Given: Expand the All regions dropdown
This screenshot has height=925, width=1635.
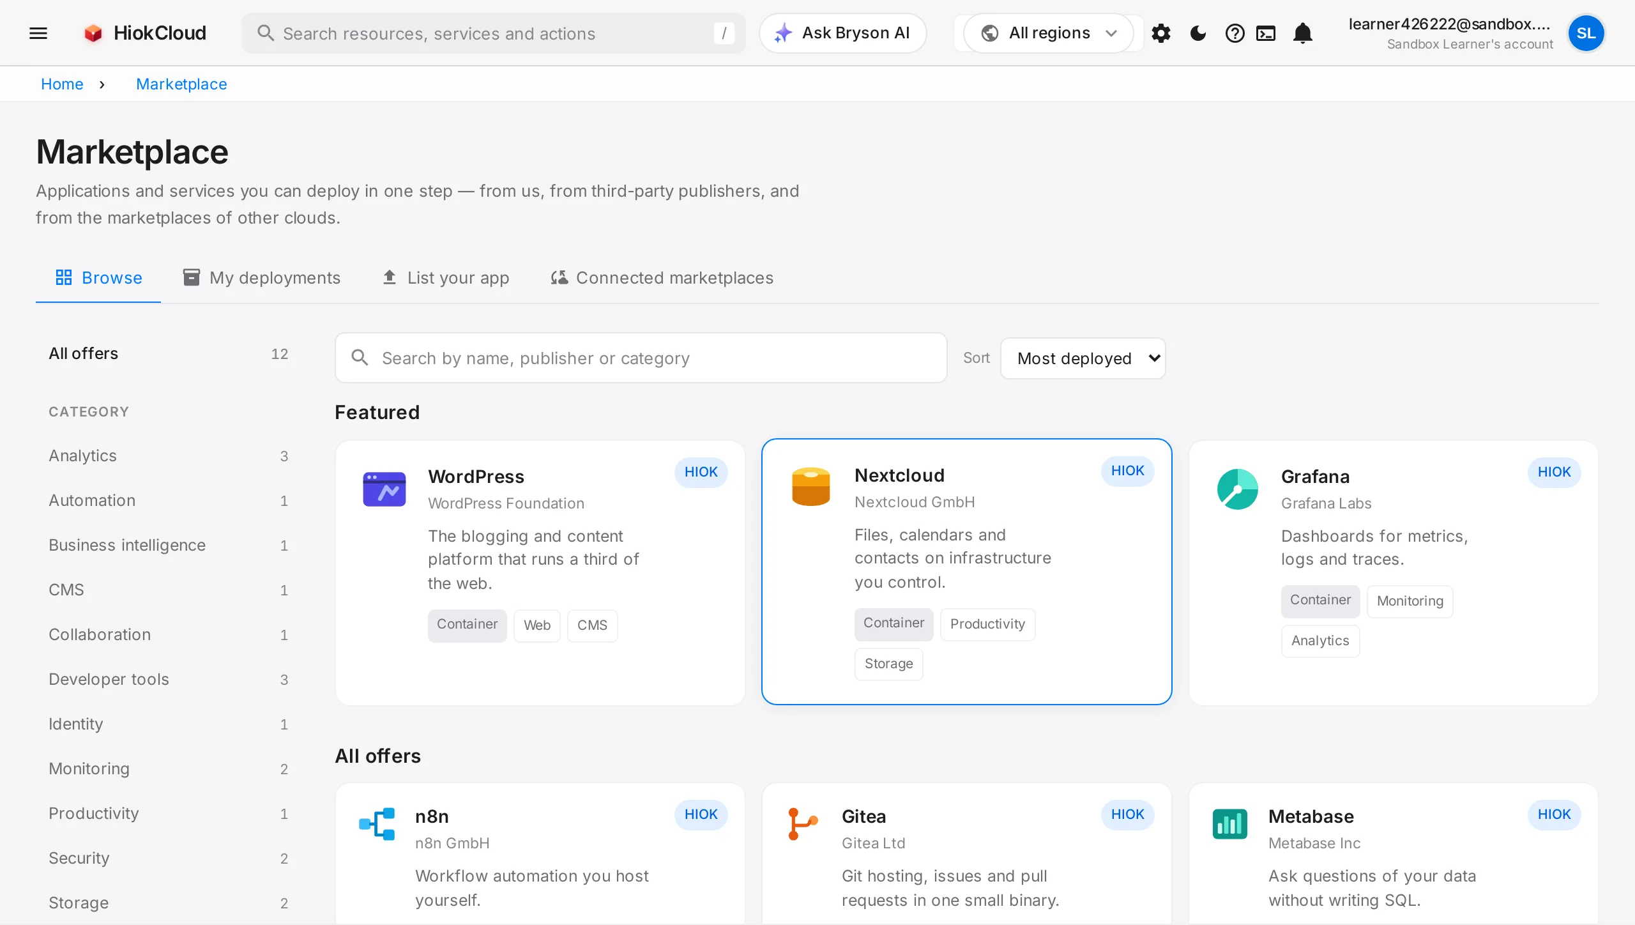Looking at the screenshot, I should click(x=1049, y=33).
